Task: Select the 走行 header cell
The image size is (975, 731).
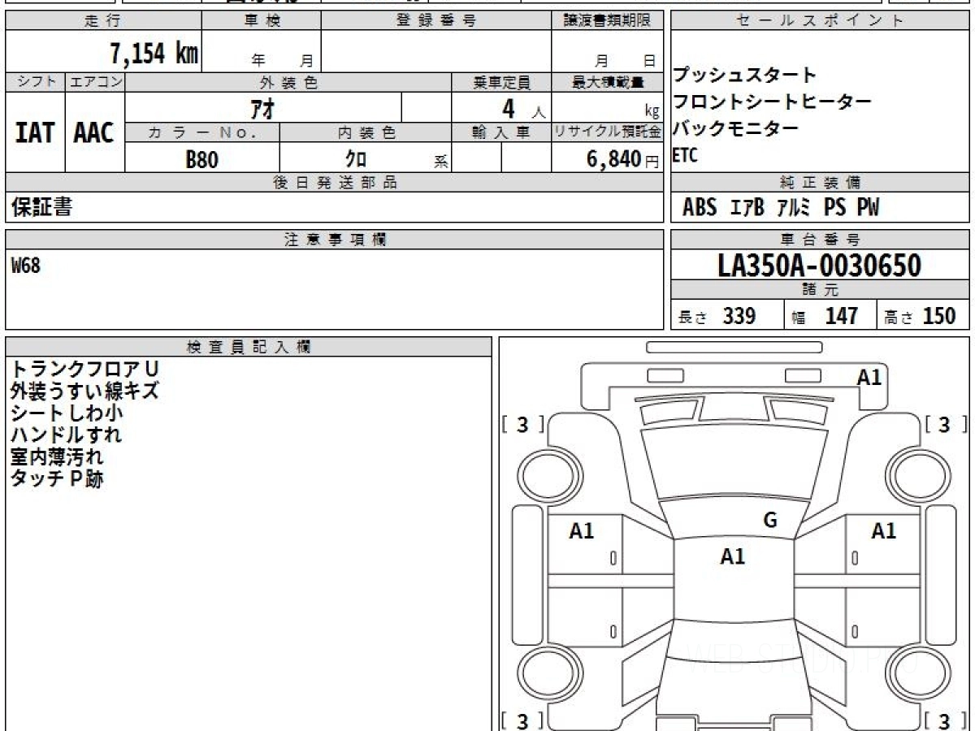Action: [103, 21]
